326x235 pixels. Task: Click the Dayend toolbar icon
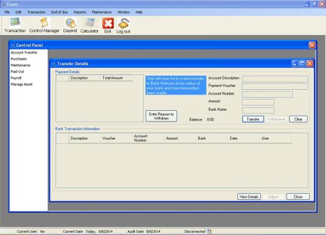coord(70,23)
